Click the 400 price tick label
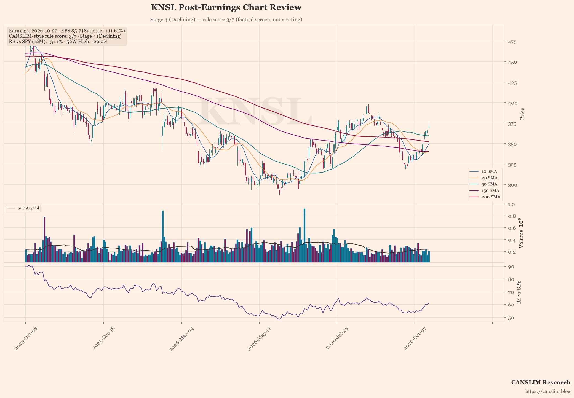 (512, 103)
